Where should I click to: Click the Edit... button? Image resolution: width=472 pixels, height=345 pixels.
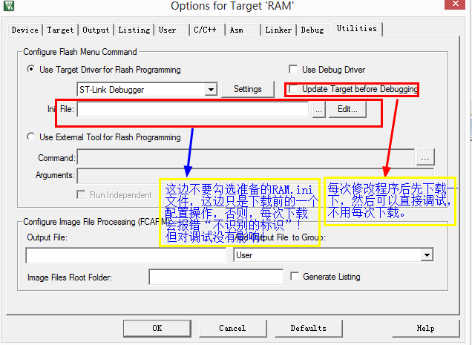point(347,109)
